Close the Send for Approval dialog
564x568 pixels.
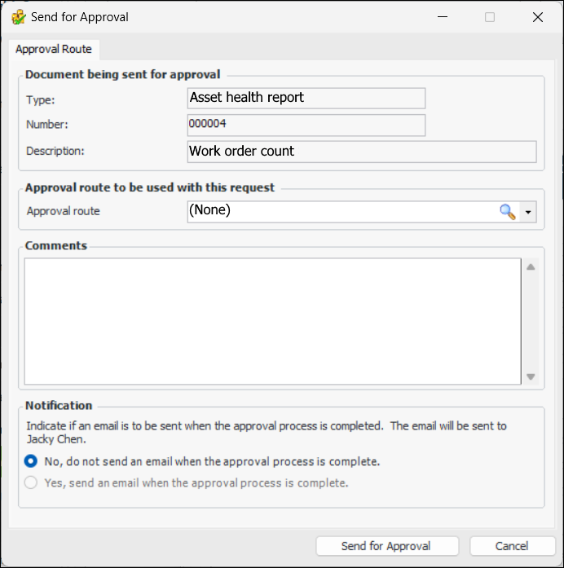[537, 16]
